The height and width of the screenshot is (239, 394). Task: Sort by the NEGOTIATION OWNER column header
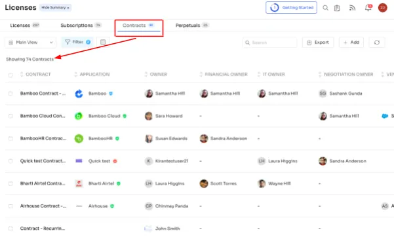348,74
